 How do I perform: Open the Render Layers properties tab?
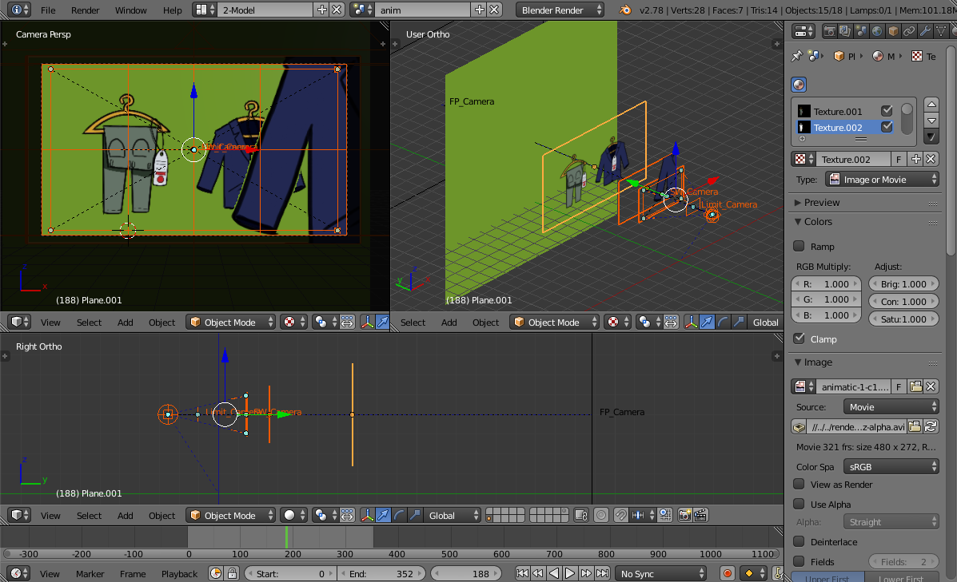[x=845, y=31]
